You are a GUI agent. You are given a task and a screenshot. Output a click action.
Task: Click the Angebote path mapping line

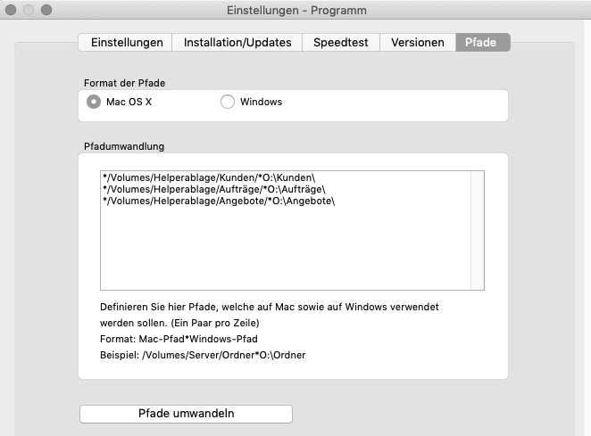click(x=218, y=201)
